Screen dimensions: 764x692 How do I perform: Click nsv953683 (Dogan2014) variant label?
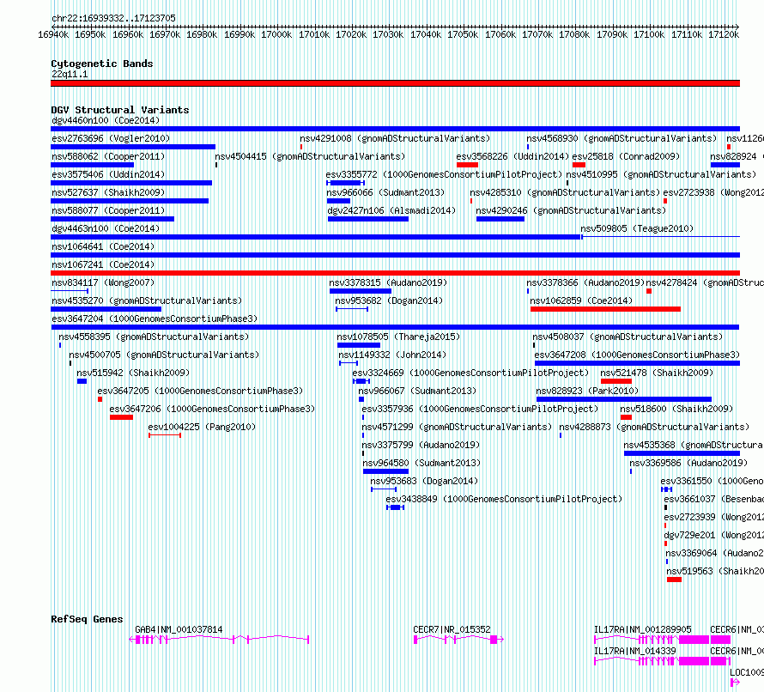tap(424, 481)
